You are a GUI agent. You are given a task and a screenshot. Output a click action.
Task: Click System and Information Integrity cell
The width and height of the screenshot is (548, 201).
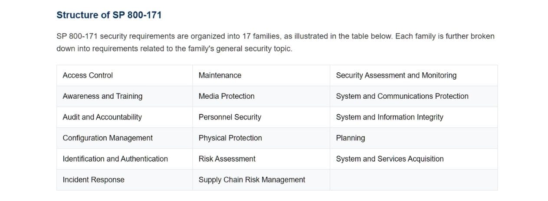(413, 117)
